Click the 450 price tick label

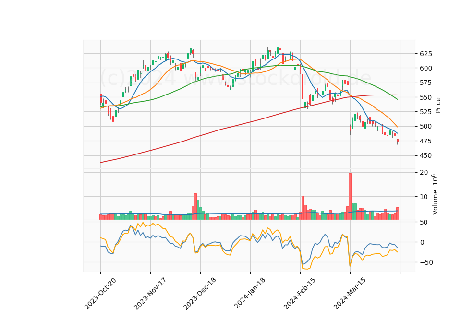click(424, 155)
